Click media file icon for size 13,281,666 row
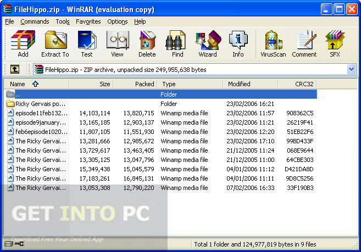 coord(10,141)
